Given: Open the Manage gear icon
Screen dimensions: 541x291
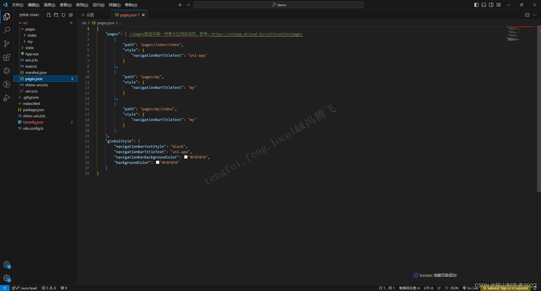Looking at the screenshot, I should pos(7,278).
